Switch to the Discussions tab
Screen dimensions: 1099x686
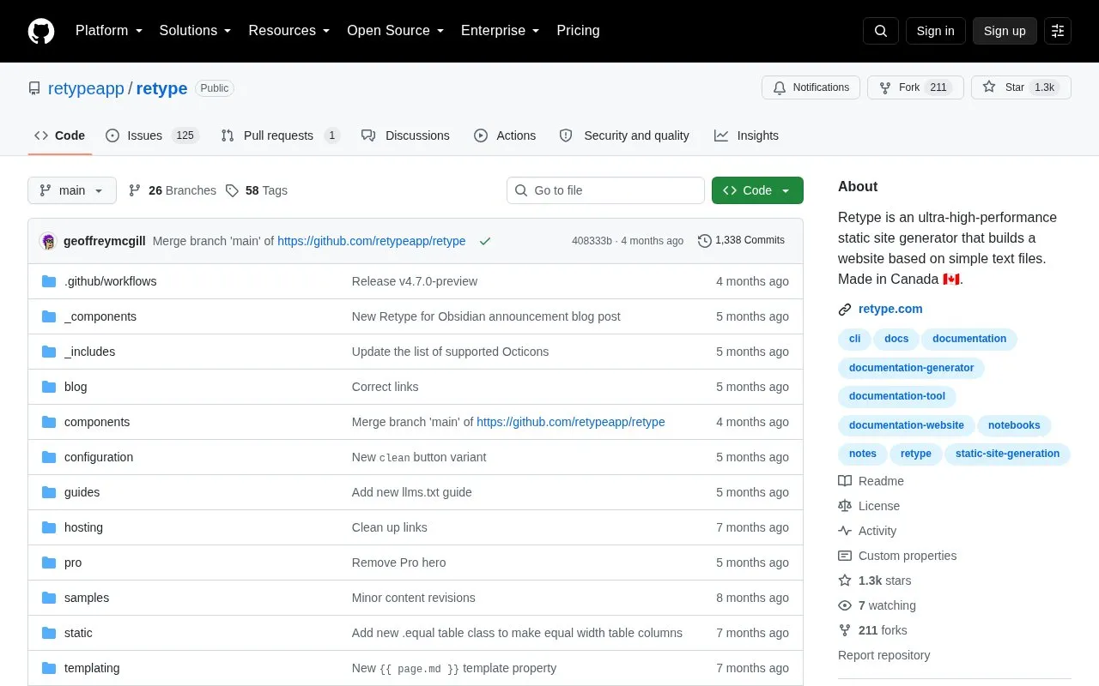(405, 135)
